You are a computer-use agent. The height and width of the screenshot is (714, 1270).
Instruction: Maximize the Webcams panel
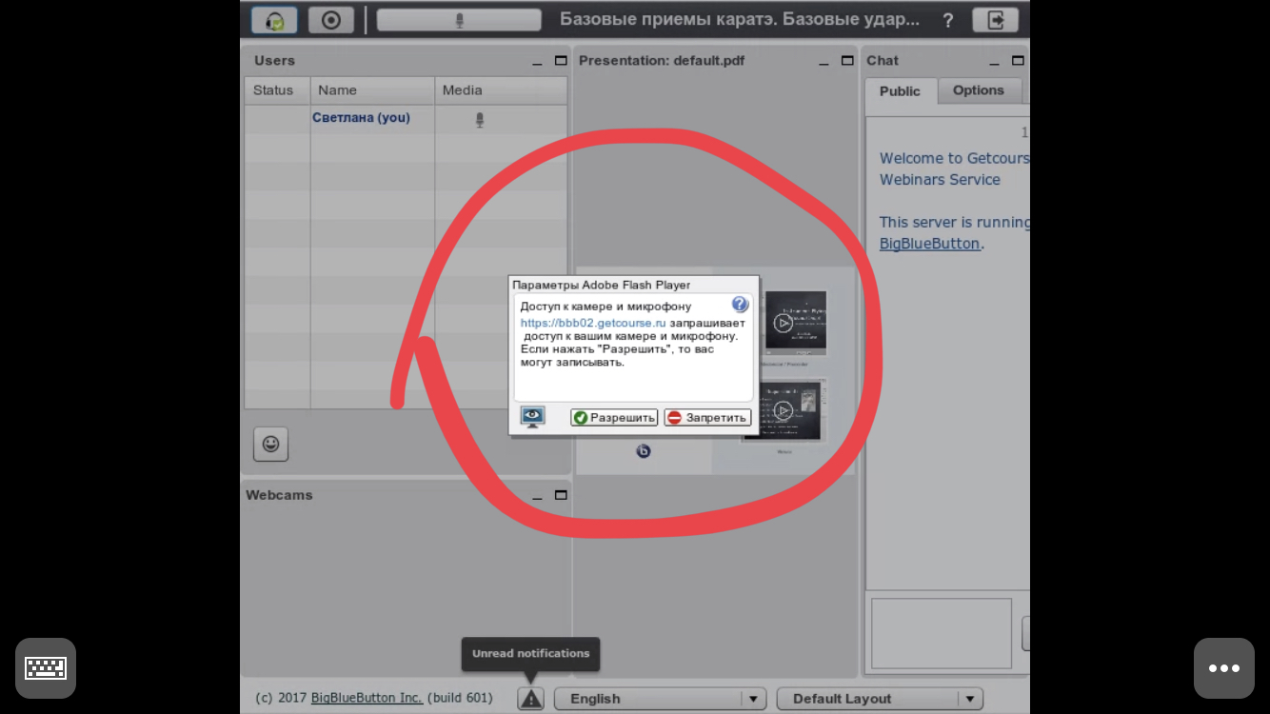561,495
